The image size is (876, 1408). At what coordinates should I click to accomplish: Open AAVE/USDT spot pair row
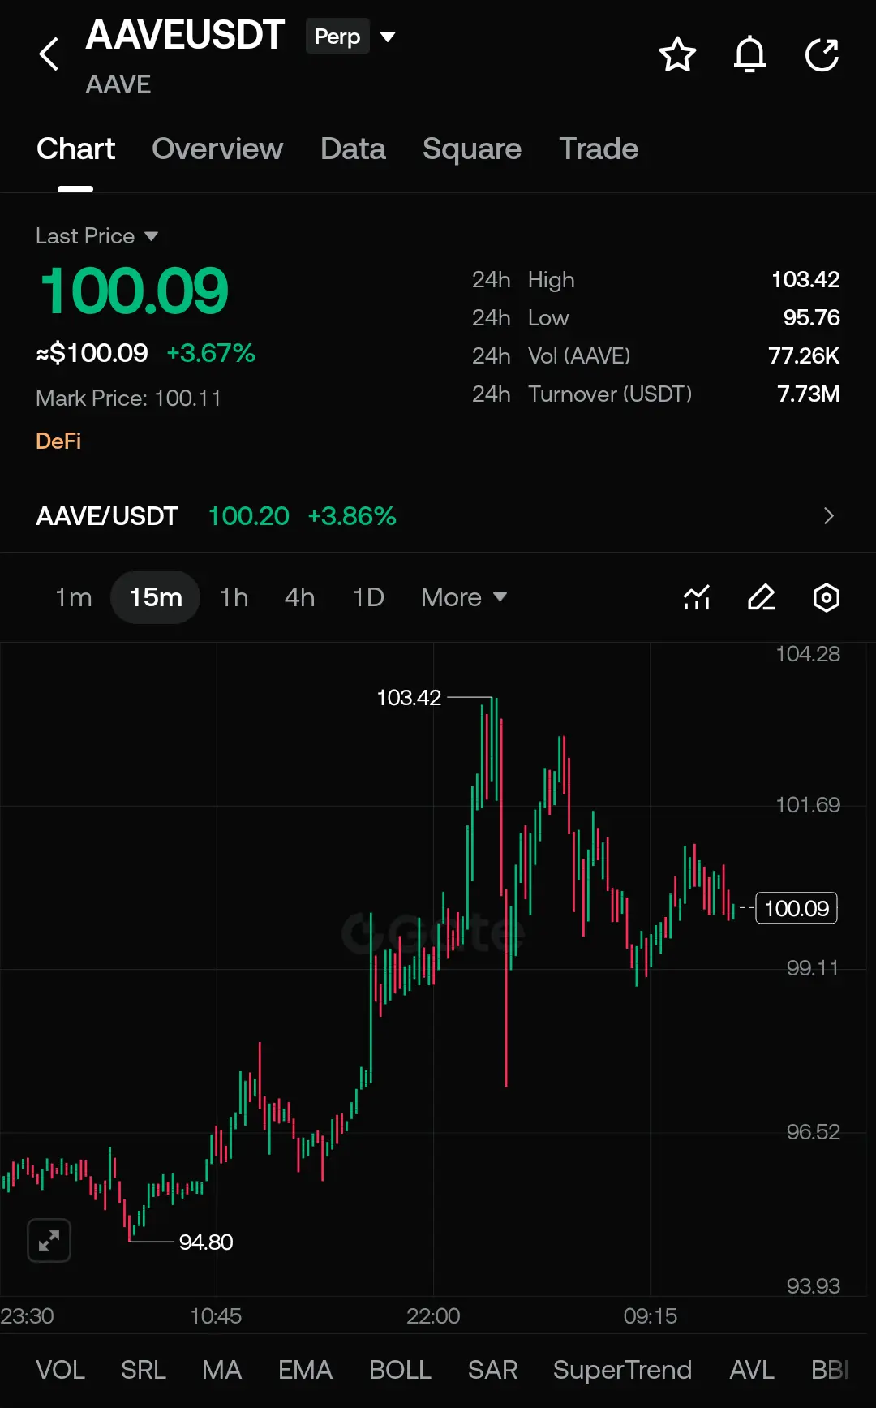click(x=438, y=516)
